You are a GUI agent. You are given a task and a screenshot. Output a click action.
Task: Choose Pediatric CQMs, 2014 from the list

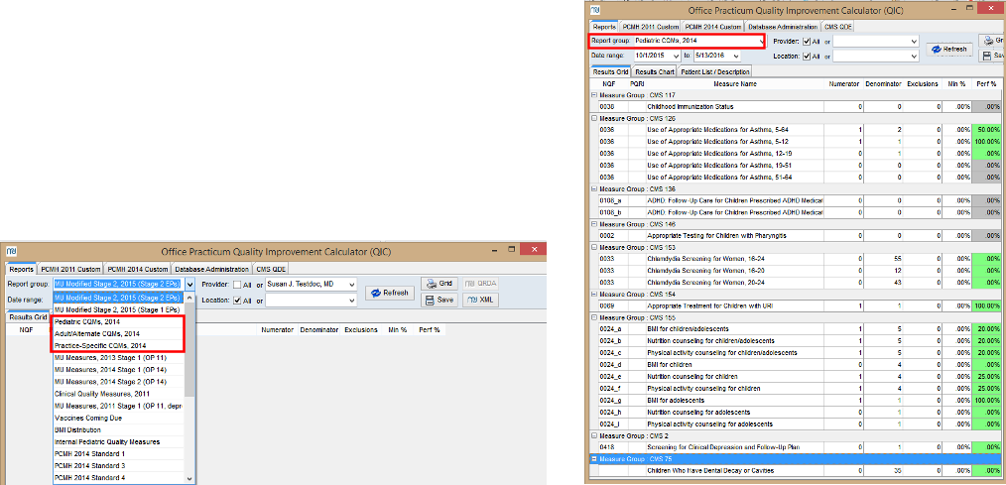pyautogui.click(x=119, y=321)
